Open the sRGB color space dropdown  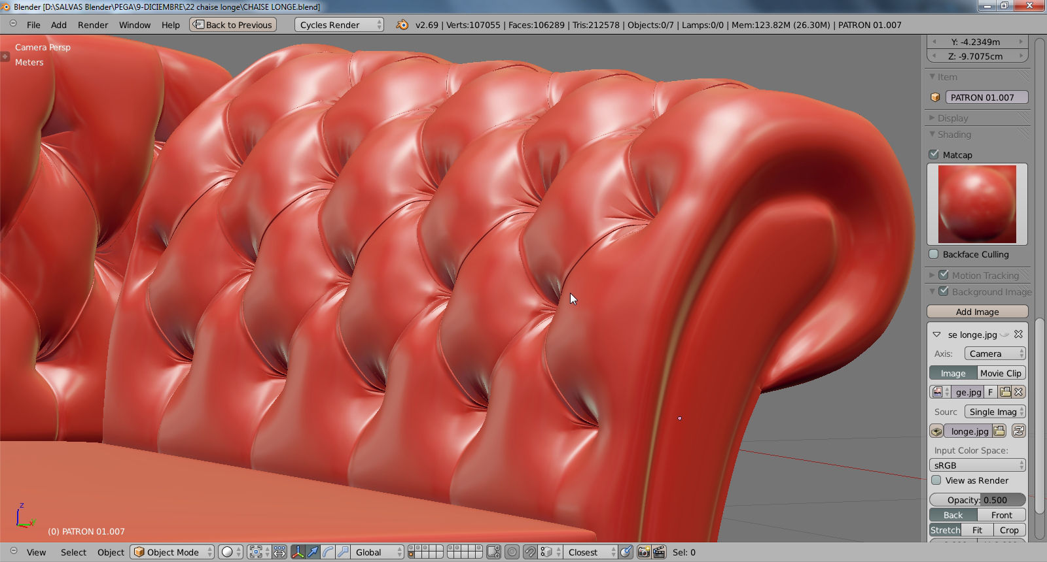[x=977, y=465]
